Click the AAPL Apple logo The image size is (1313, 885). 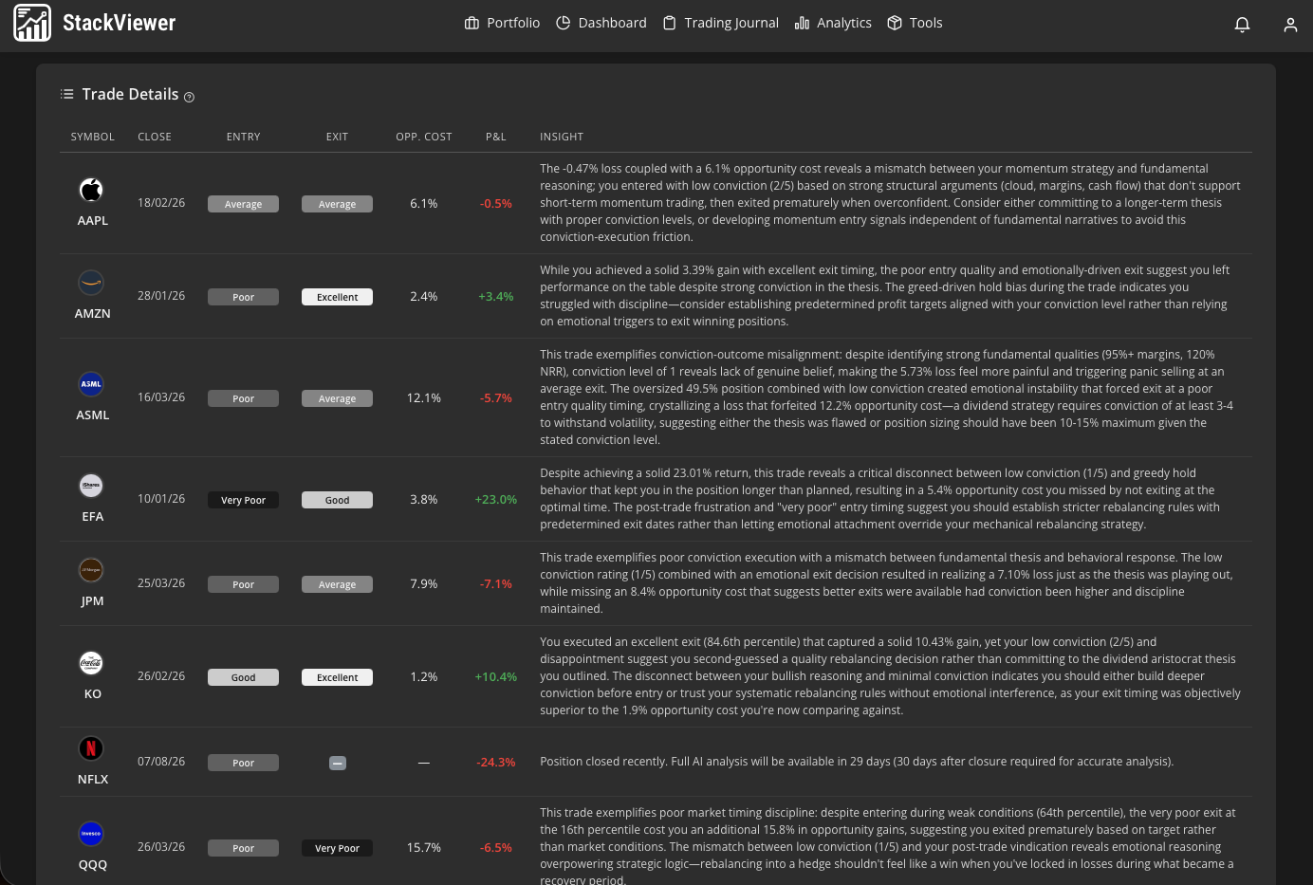point(91,191)
